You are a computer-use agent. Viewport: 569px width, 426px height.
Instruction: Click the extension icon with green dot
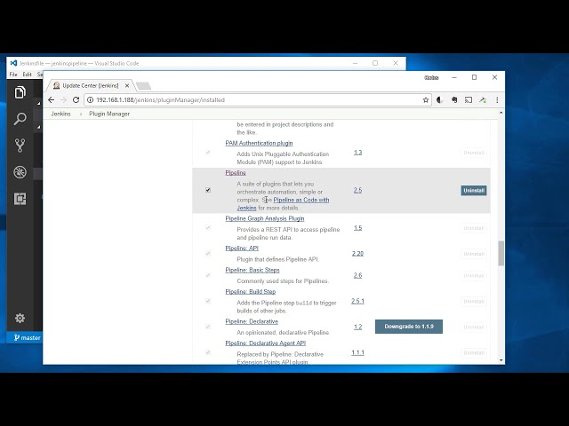[x=483, y=100]
